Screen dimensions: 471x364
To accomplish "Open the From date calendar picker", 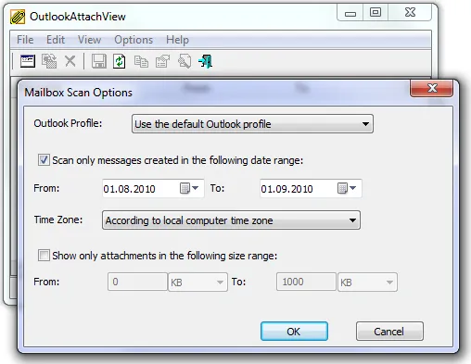I will click(189, 188).
